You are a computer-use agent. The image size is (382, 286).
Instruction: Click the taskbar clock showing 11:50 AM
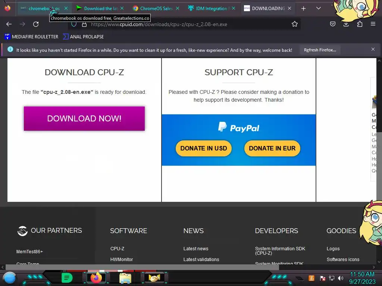(362, 278)
